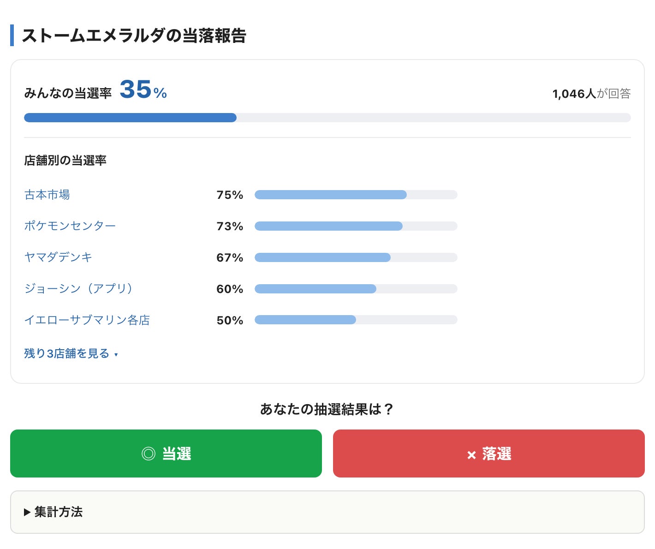Click the ストームエメラルダの当落報告 heading

(134, 36)
